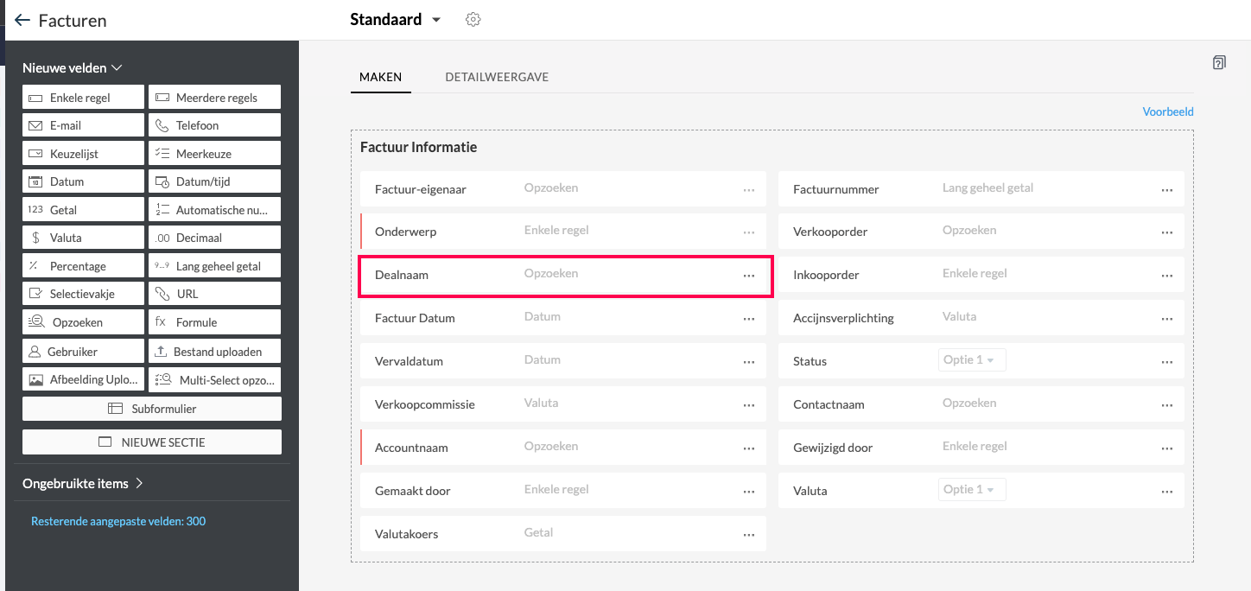Image resolution: width=1251 pixels, height=591 pixels.
Task: Open options menu for Valutakoers
Action: 748,535
